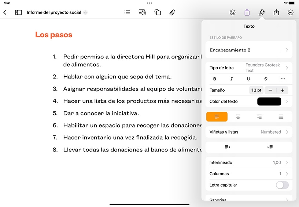
Task: Open the black text color swatch
Action: click(269, 101)
